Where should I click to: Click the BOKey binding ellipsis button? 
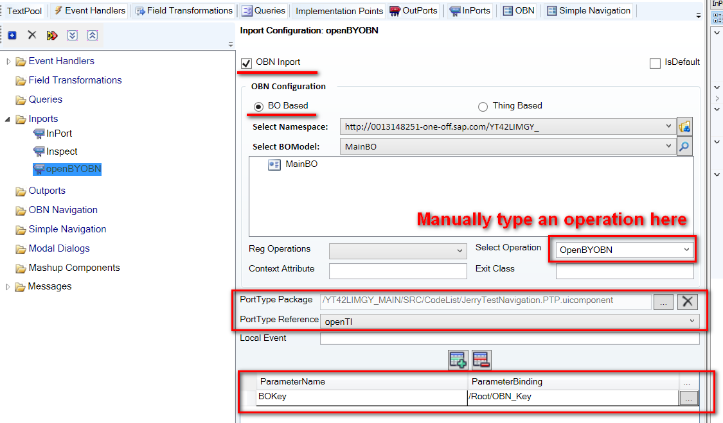tap(688, 398)
